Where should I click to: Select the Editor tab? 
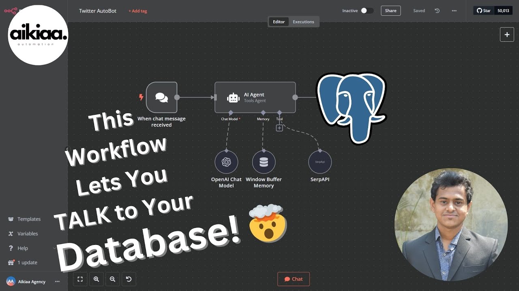(279, 22)
